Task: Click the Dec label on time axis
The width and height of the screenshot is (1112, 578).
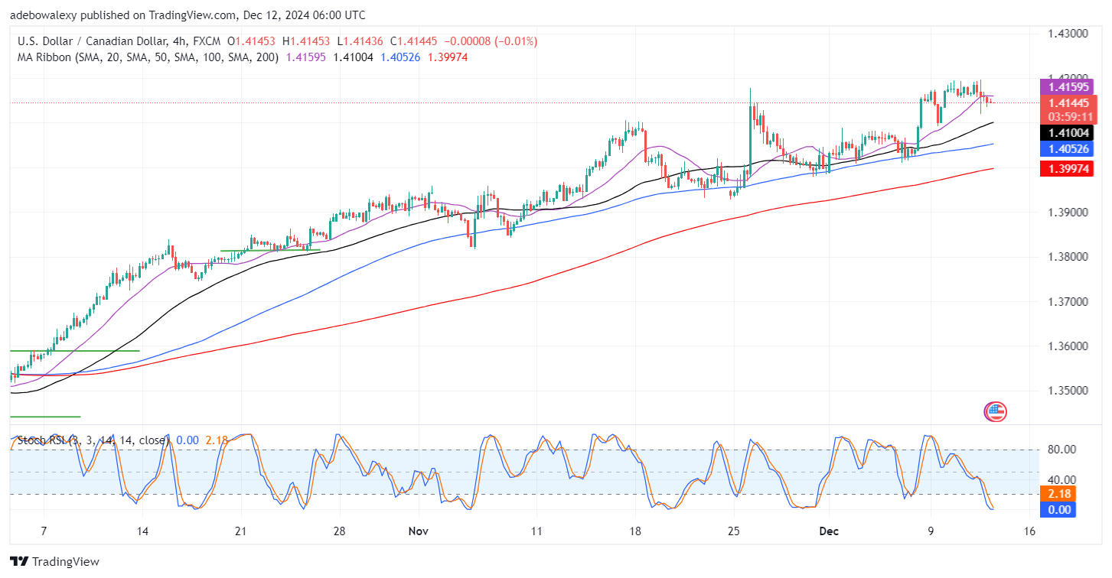Action: (828, 531)
